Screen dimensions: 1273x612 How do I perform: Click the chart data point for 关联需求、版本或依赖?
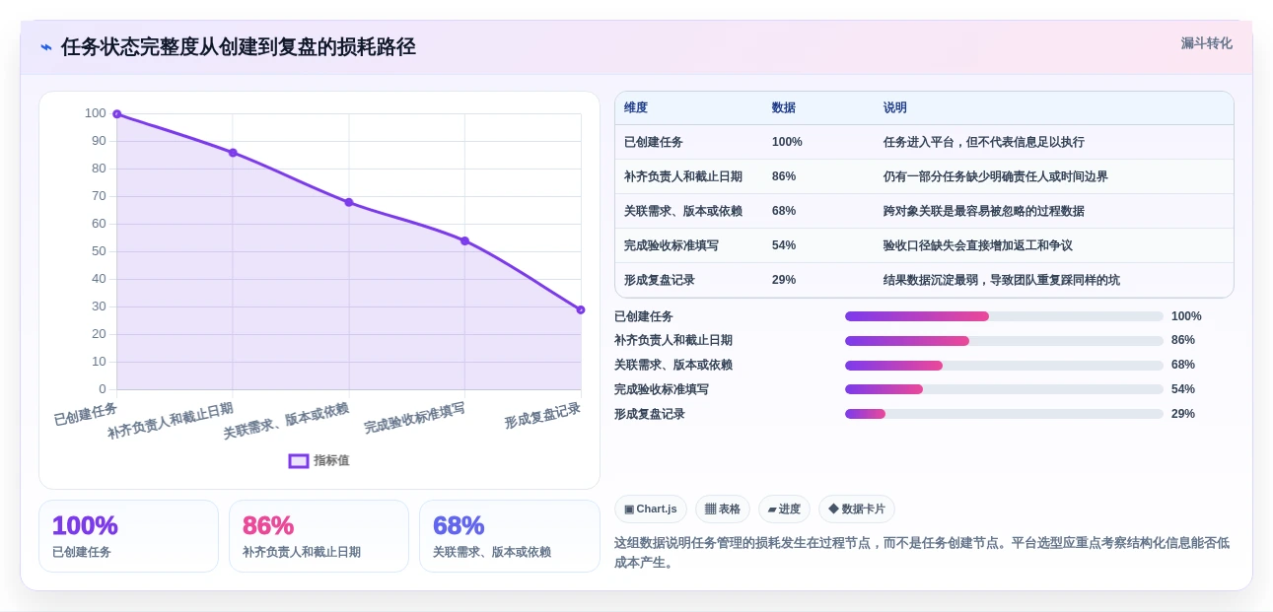point(349,202)
